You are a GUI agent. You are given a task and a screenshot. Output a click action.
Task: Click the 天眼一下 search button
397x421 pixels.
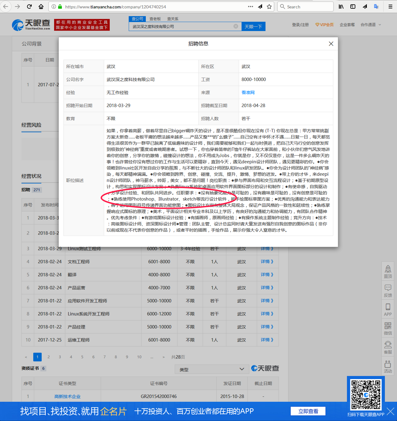(x=253, y=26)
